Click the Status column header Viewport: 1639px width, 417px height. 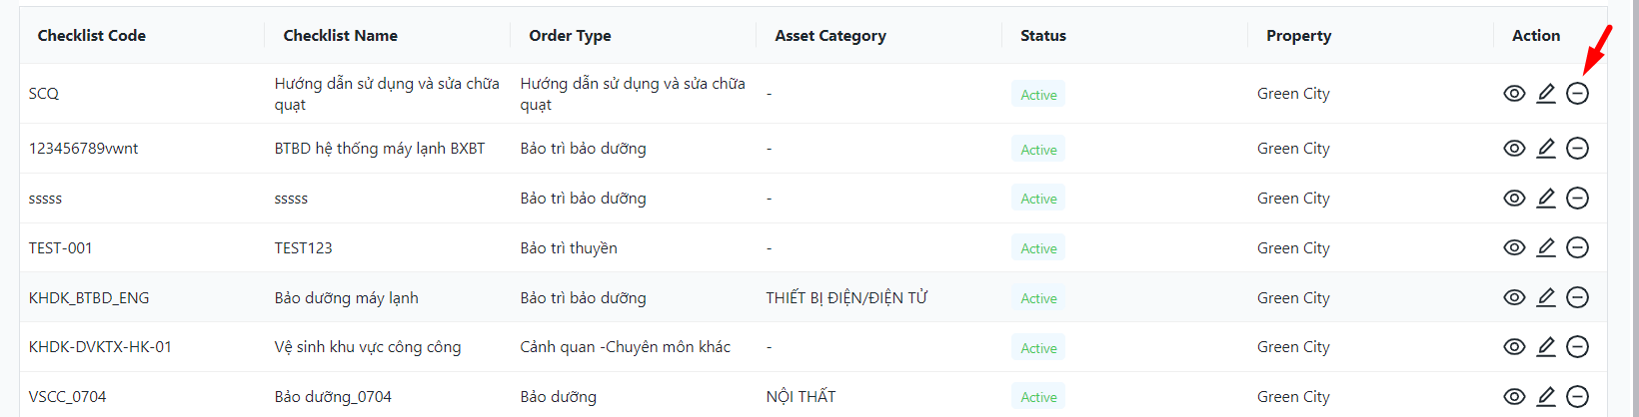1043,36
